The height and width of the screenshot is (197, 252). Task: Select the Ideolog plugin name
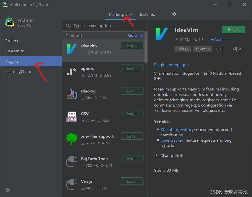(x=88, y=91)
